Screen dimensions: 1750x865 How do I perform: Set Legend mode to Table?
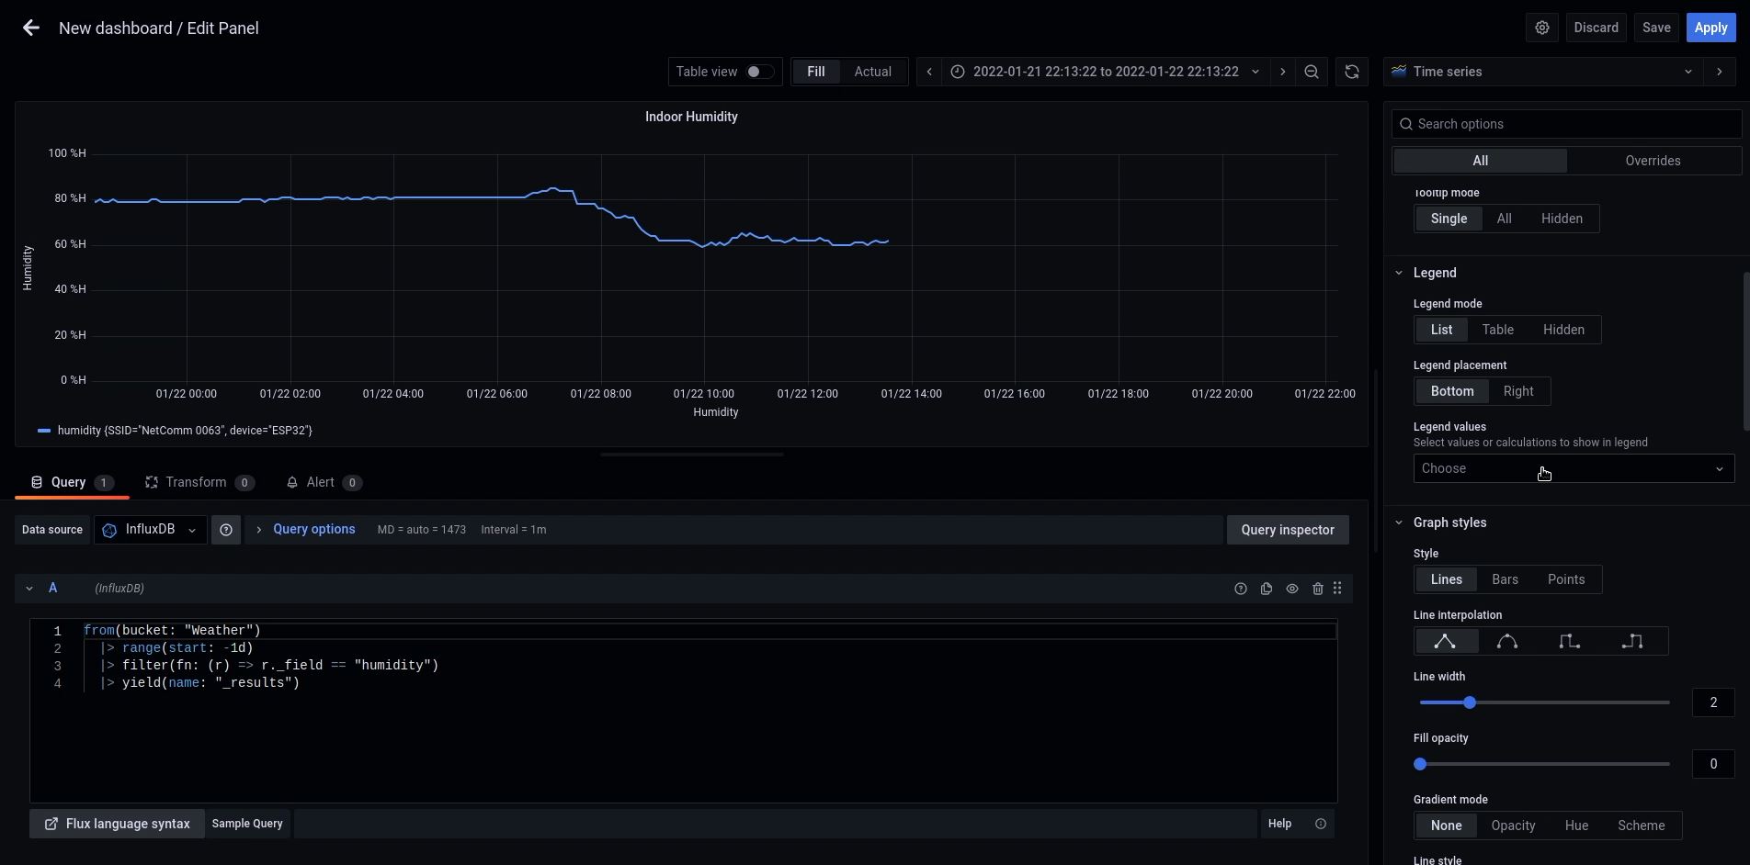tap(1497, 330)
